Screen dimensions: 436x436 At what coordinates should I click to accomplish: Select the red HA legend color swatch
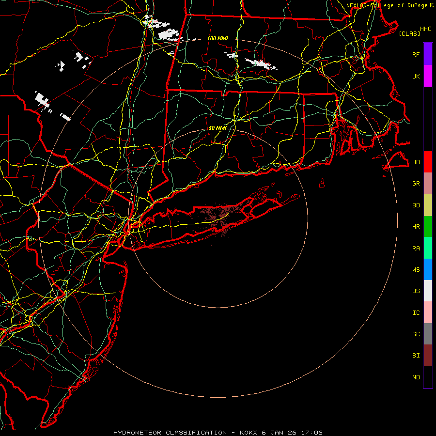pyautogui.click(x=428, y=162)
